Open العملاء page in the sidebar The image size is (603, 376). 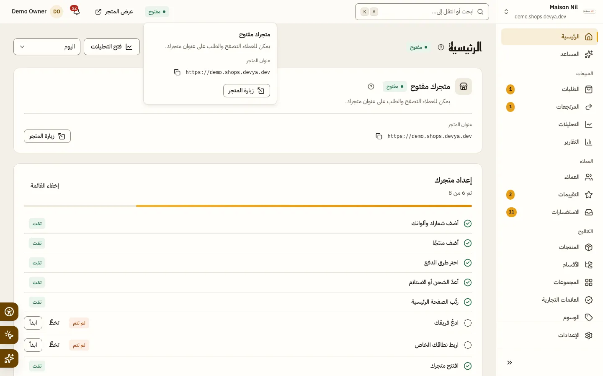[549, 177]
